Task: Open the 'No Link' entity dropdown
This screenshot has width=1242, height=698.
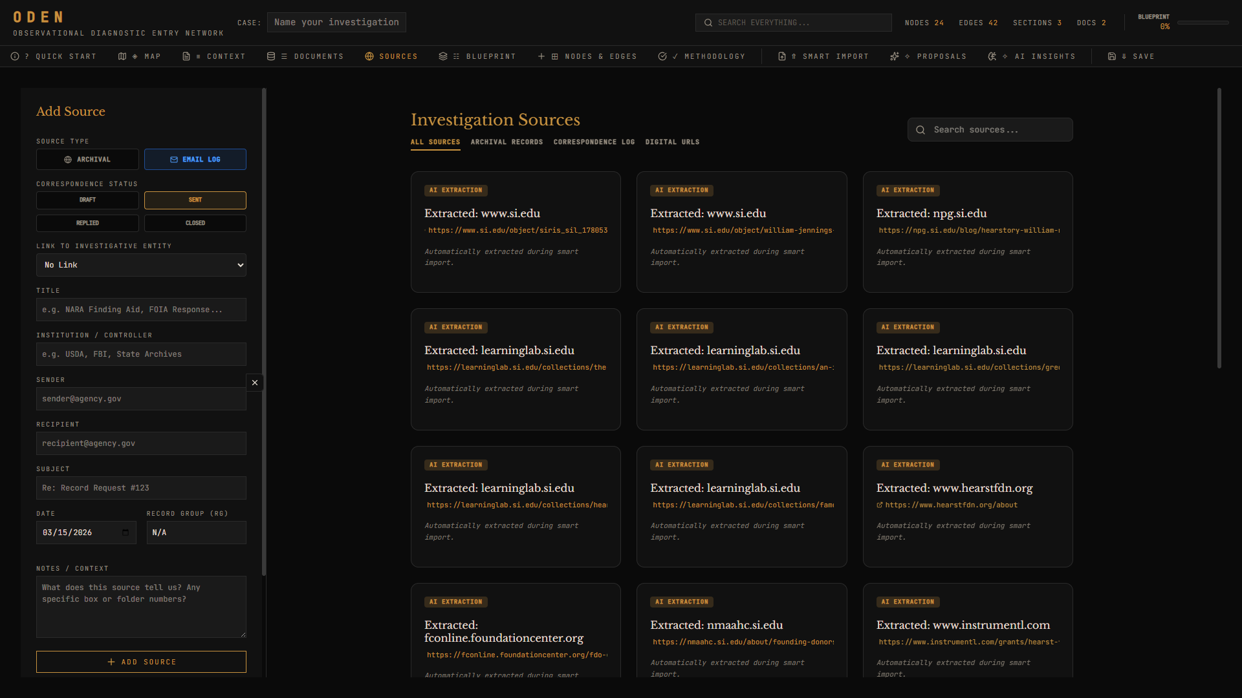Action: 141,265
